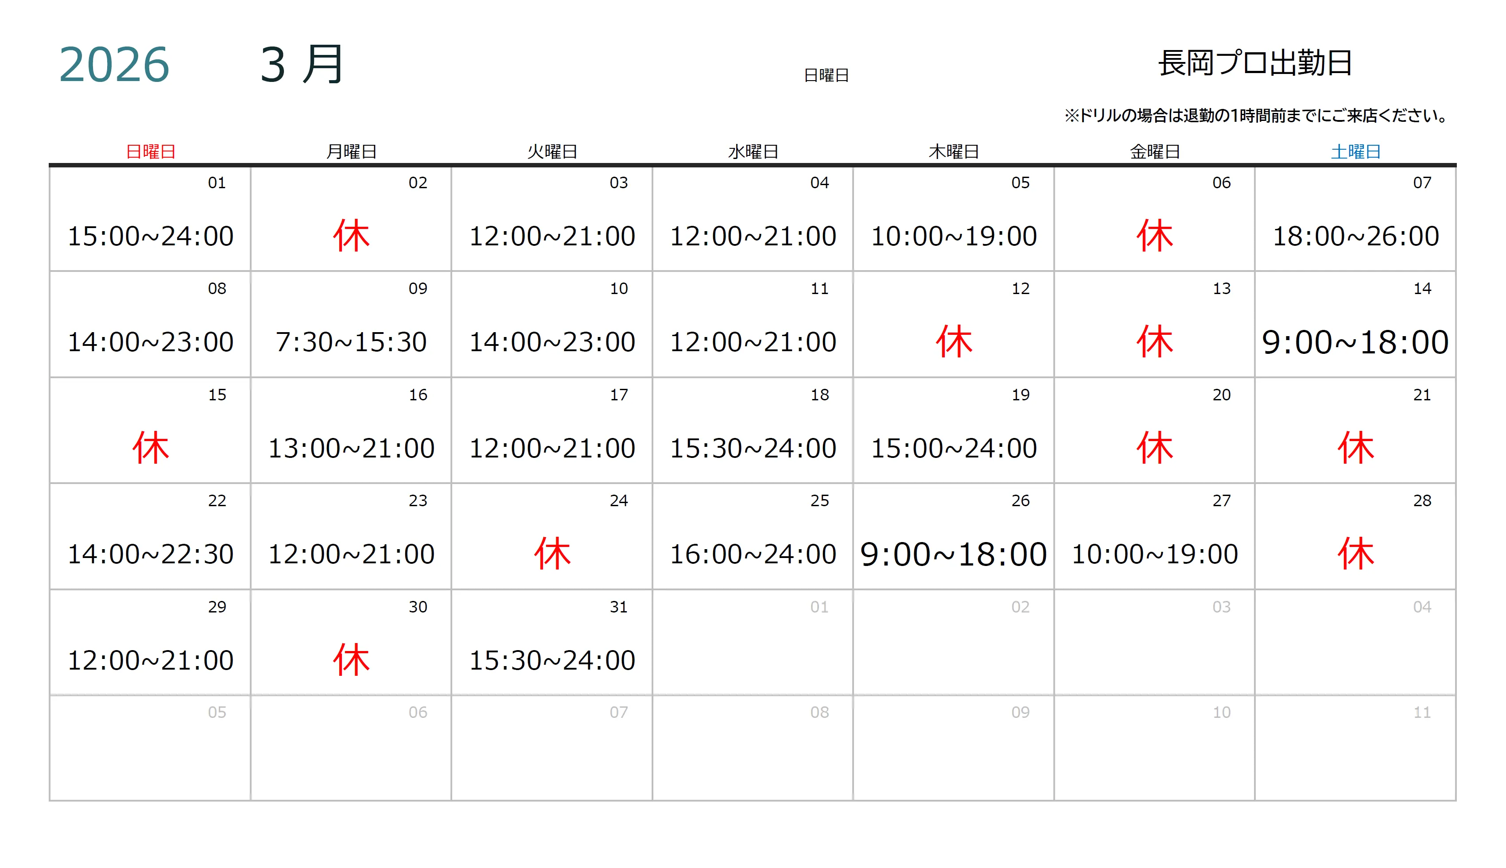The height and width of the screenshot is (868, 1506).
Task: Select the 水曜日 column header
Action: tap(753, 152)
